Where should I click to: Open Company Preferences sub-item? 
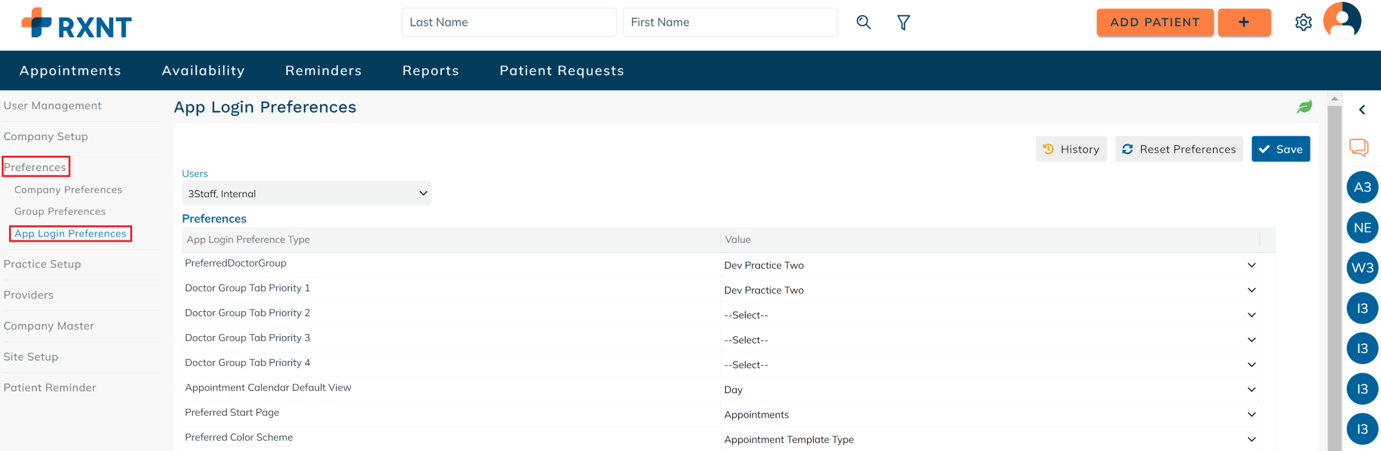(68, 190)
